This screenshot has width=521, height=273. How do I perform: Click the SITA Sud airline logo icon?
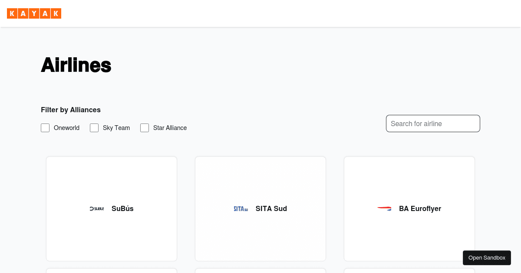tap(241, 208)
